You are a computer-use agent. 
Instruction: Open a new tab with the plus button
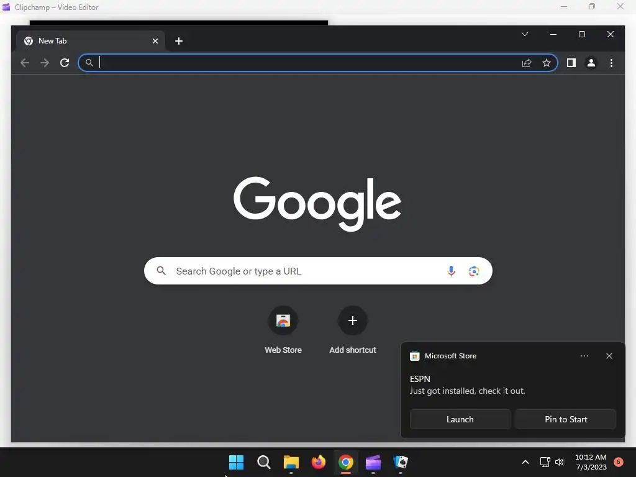179,41
